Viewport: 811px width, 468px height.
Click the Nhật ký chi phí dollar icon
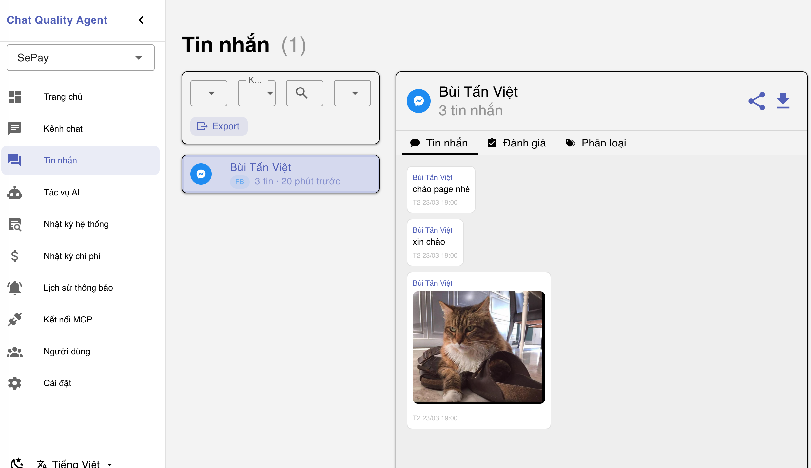tap(14, 256)
